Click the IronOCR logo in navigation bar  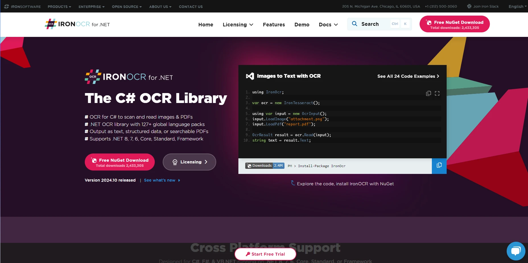[77, 24]
